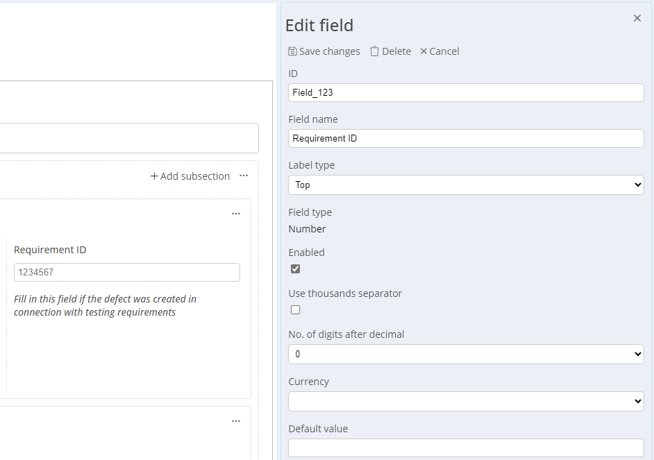Expand the No. of digits after decimal dropdown
This screenshot has width=654, height=460.
[466, 354]
